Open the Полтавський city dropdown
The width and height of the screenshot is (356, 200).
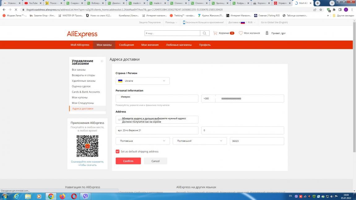pos(200,141)
